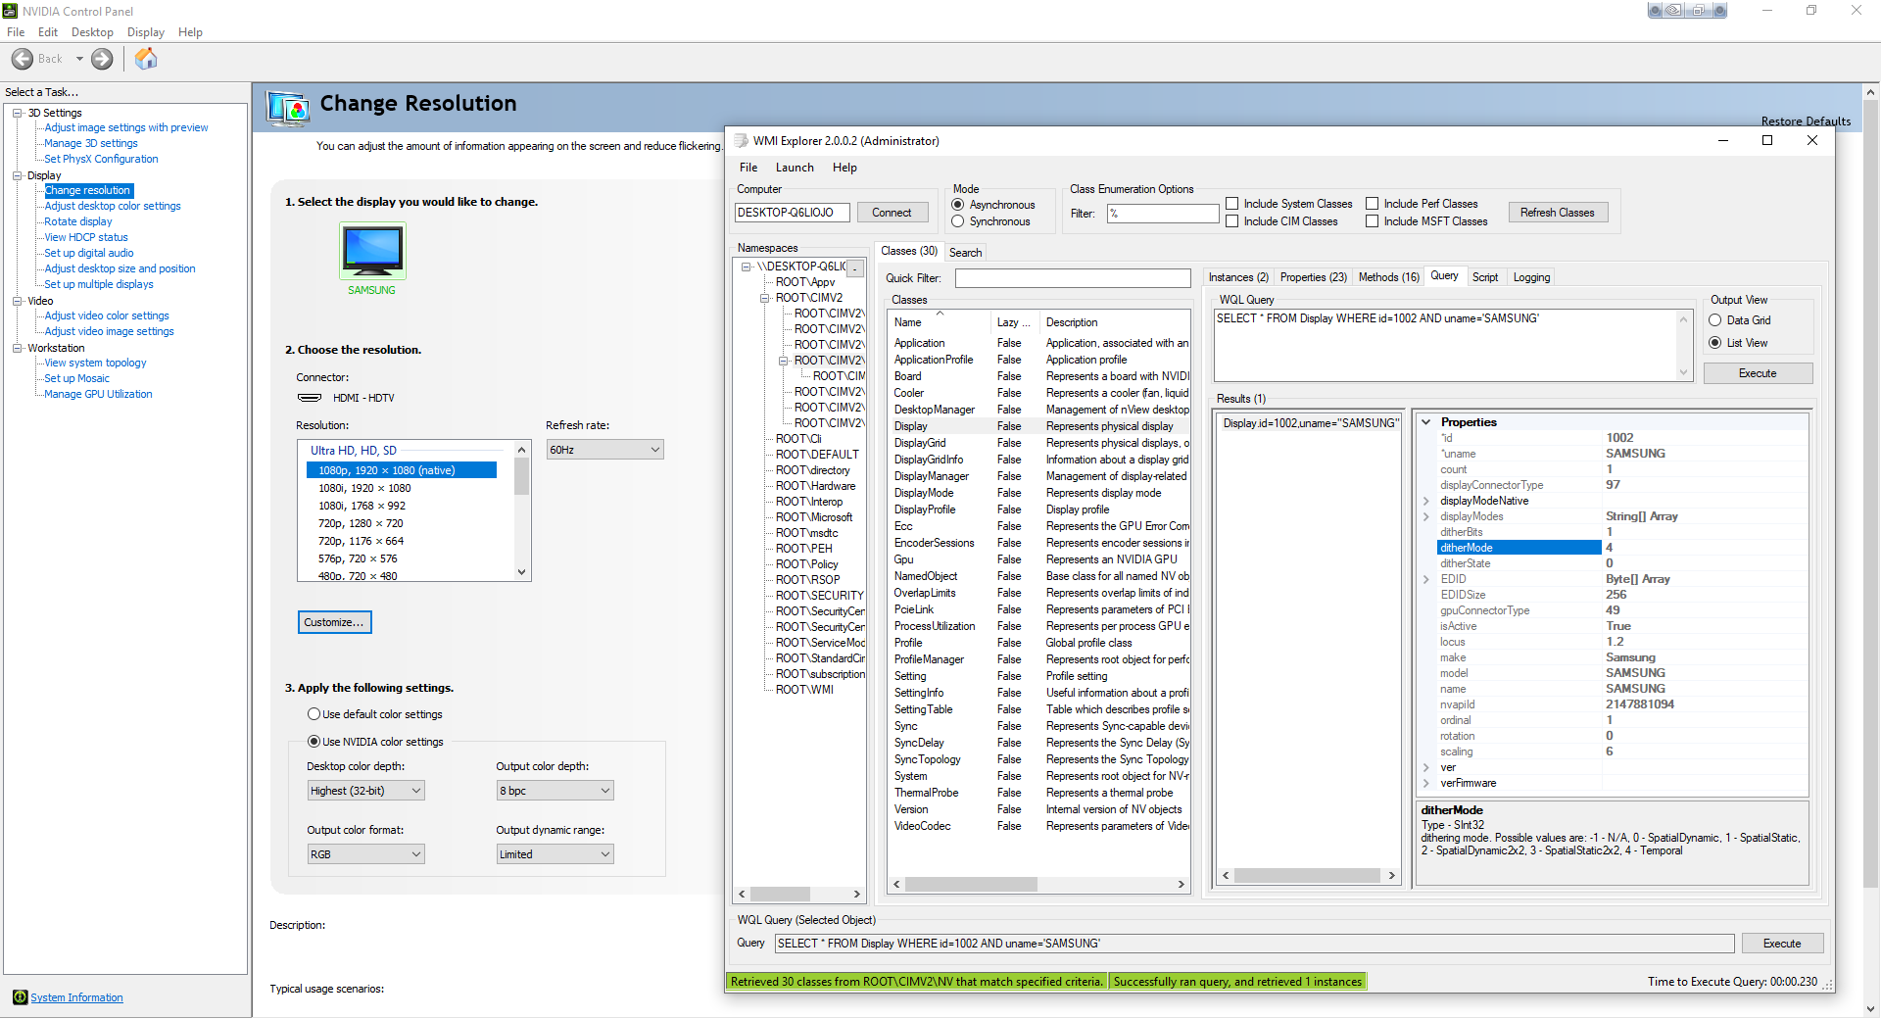The width and height of the screenshot is (1881, 1019).
Task: Switch to the Instances (2) tab
Action: (1238, 277)
